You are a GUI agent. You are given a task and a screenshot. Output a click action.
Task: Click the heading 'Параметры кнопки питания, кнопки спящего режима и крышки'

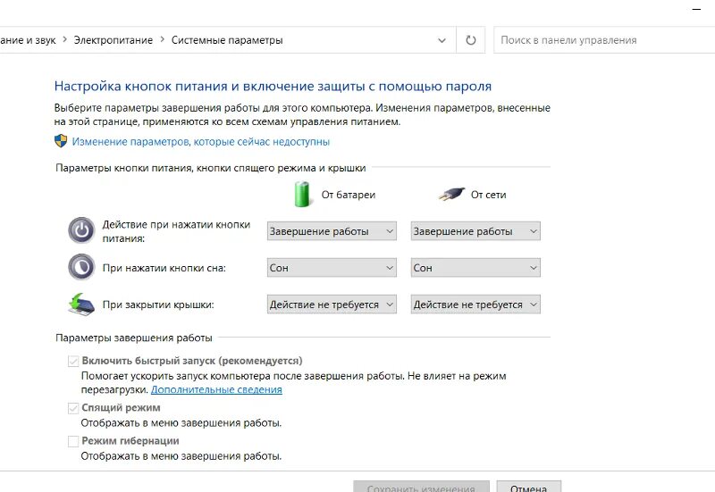(211, 168)
